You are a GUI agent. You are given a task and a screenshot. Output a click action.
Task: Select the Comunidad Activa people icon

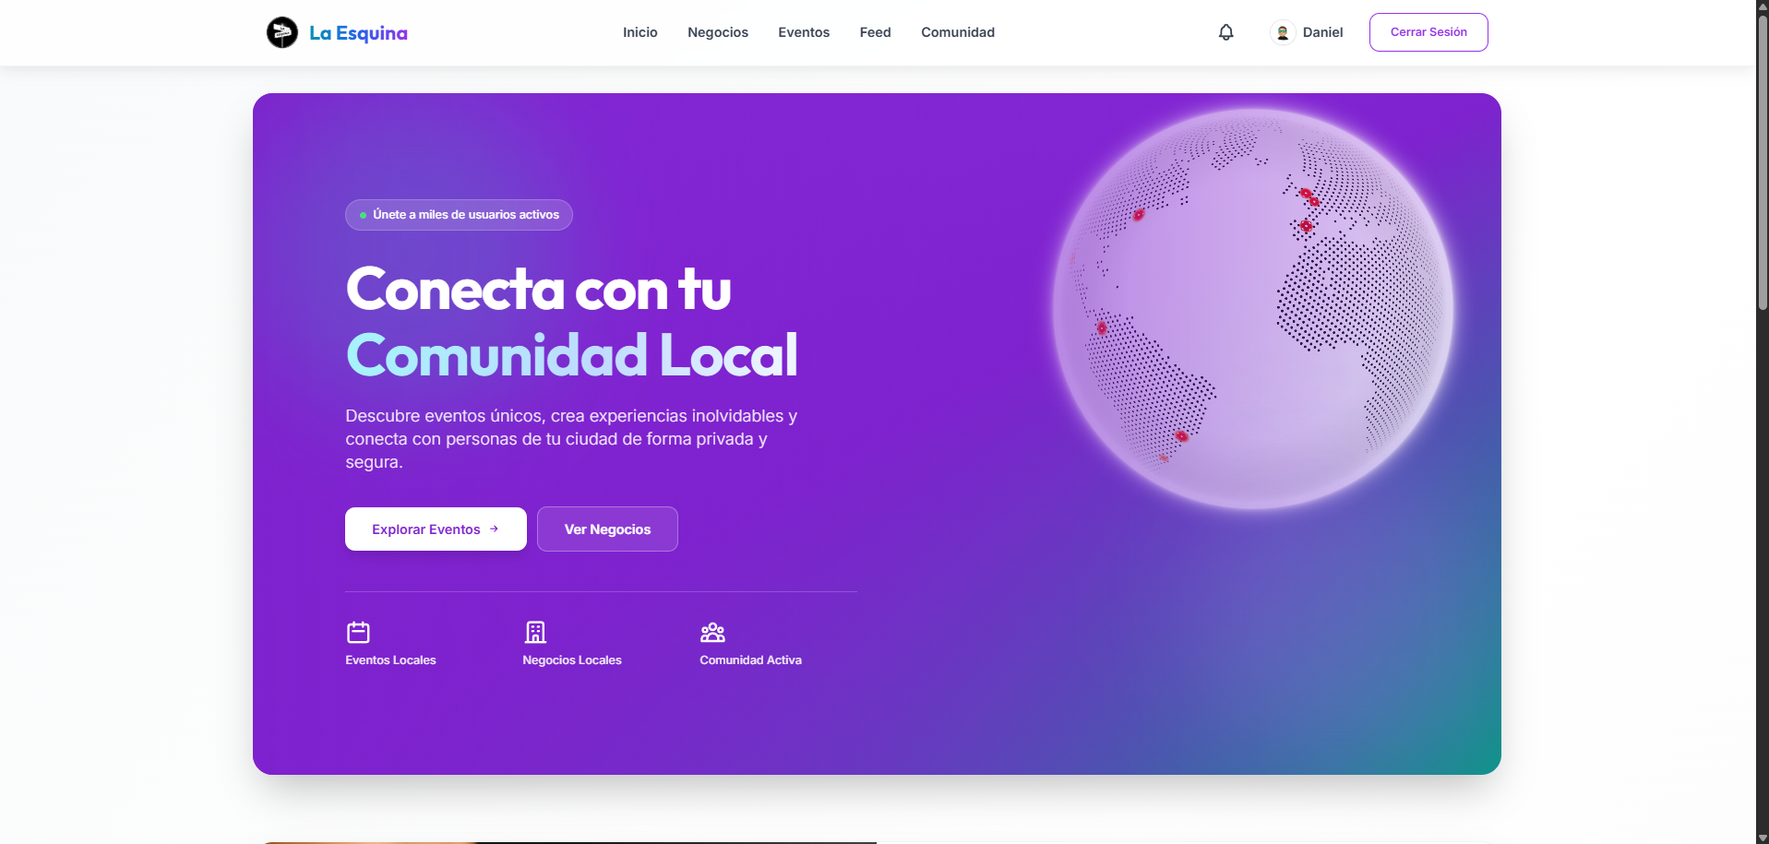[x=712, y=633]
